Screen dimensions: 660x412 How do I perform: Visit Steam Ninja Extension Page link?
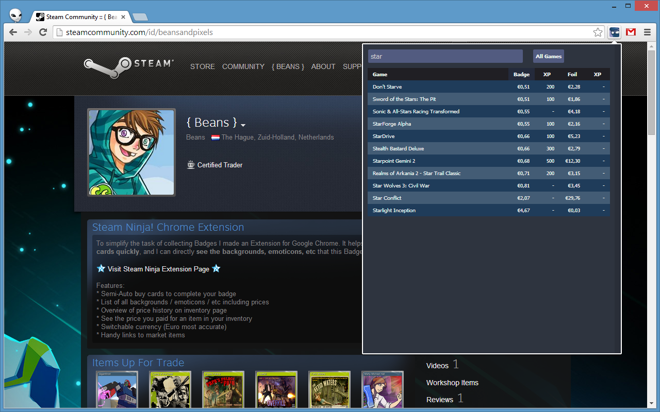point(158,269)
